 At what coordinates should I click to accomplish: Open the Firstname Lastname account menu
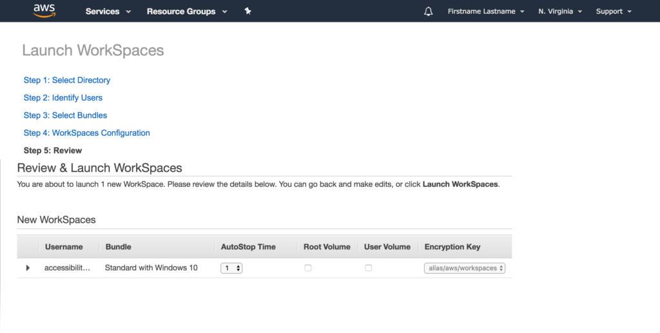[x=486, y=12]
